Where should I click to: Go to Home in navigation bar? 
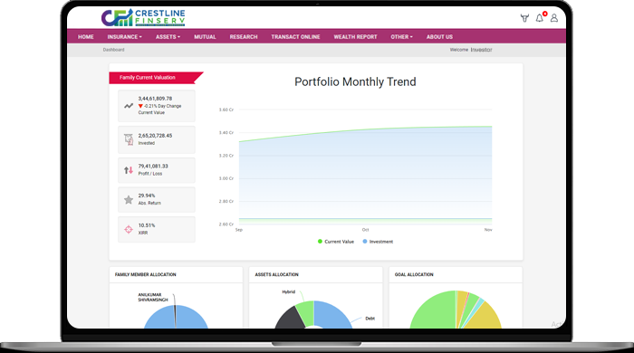point(86,37)
